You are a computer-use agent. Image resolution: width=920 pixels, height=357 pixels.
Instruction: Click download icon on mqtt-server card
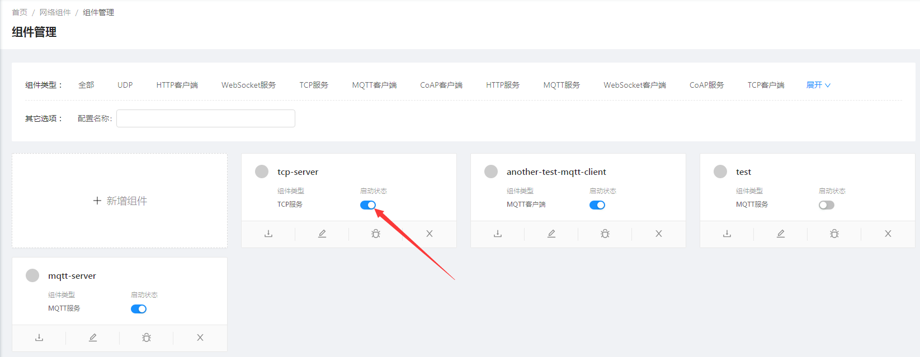[x=39, y=337]
